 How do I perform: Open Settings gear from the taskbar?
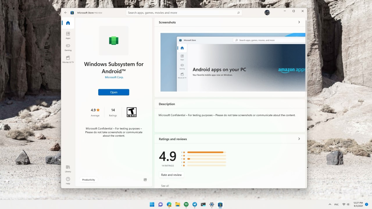[212, 204]
